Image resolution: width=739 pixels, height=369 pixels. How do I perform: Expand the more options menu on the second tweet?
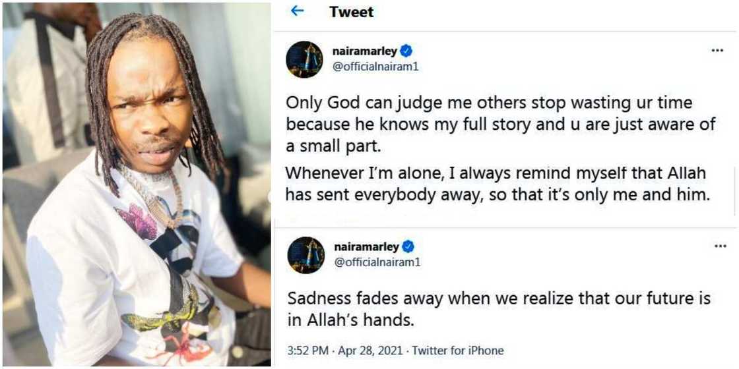click(720, 246)
